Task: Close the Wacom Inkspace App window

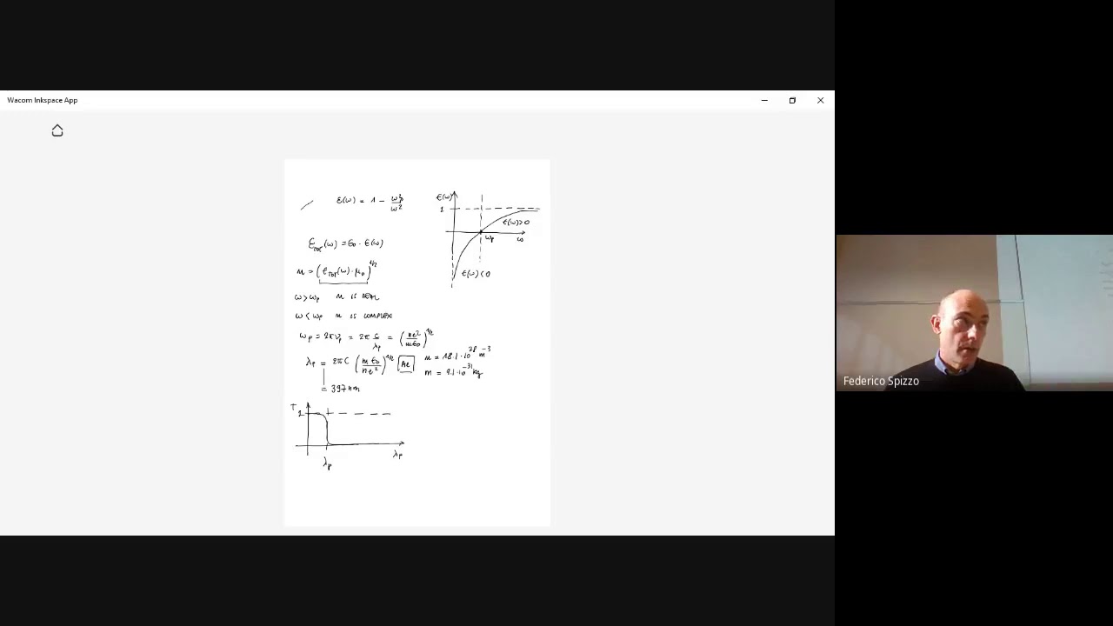Action: point(820,100)
